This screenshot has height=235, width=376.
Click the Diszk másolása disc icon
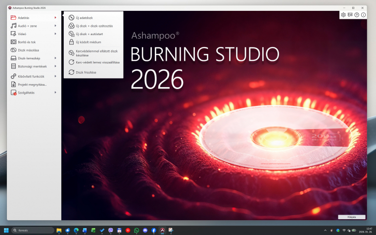pyautogui.click(x=14, y=50)
